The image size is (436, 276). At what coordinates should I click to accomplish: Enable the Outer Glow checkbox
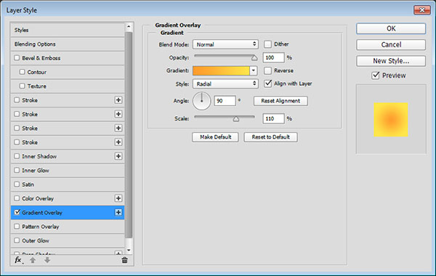pyautogui.click(x=17, y=240)
